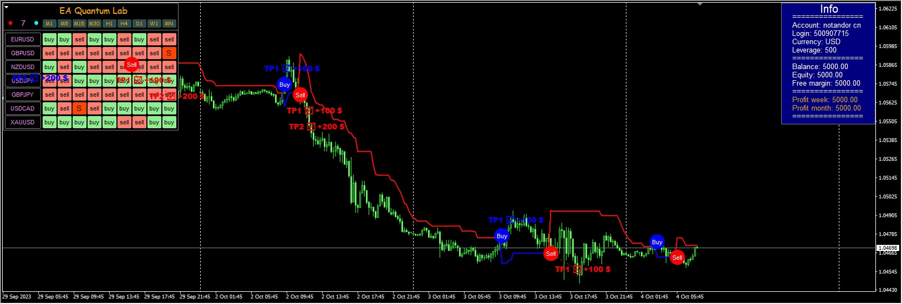Click the 3 Oct 01:45 time axis label
902x304 pixels.
441,297
